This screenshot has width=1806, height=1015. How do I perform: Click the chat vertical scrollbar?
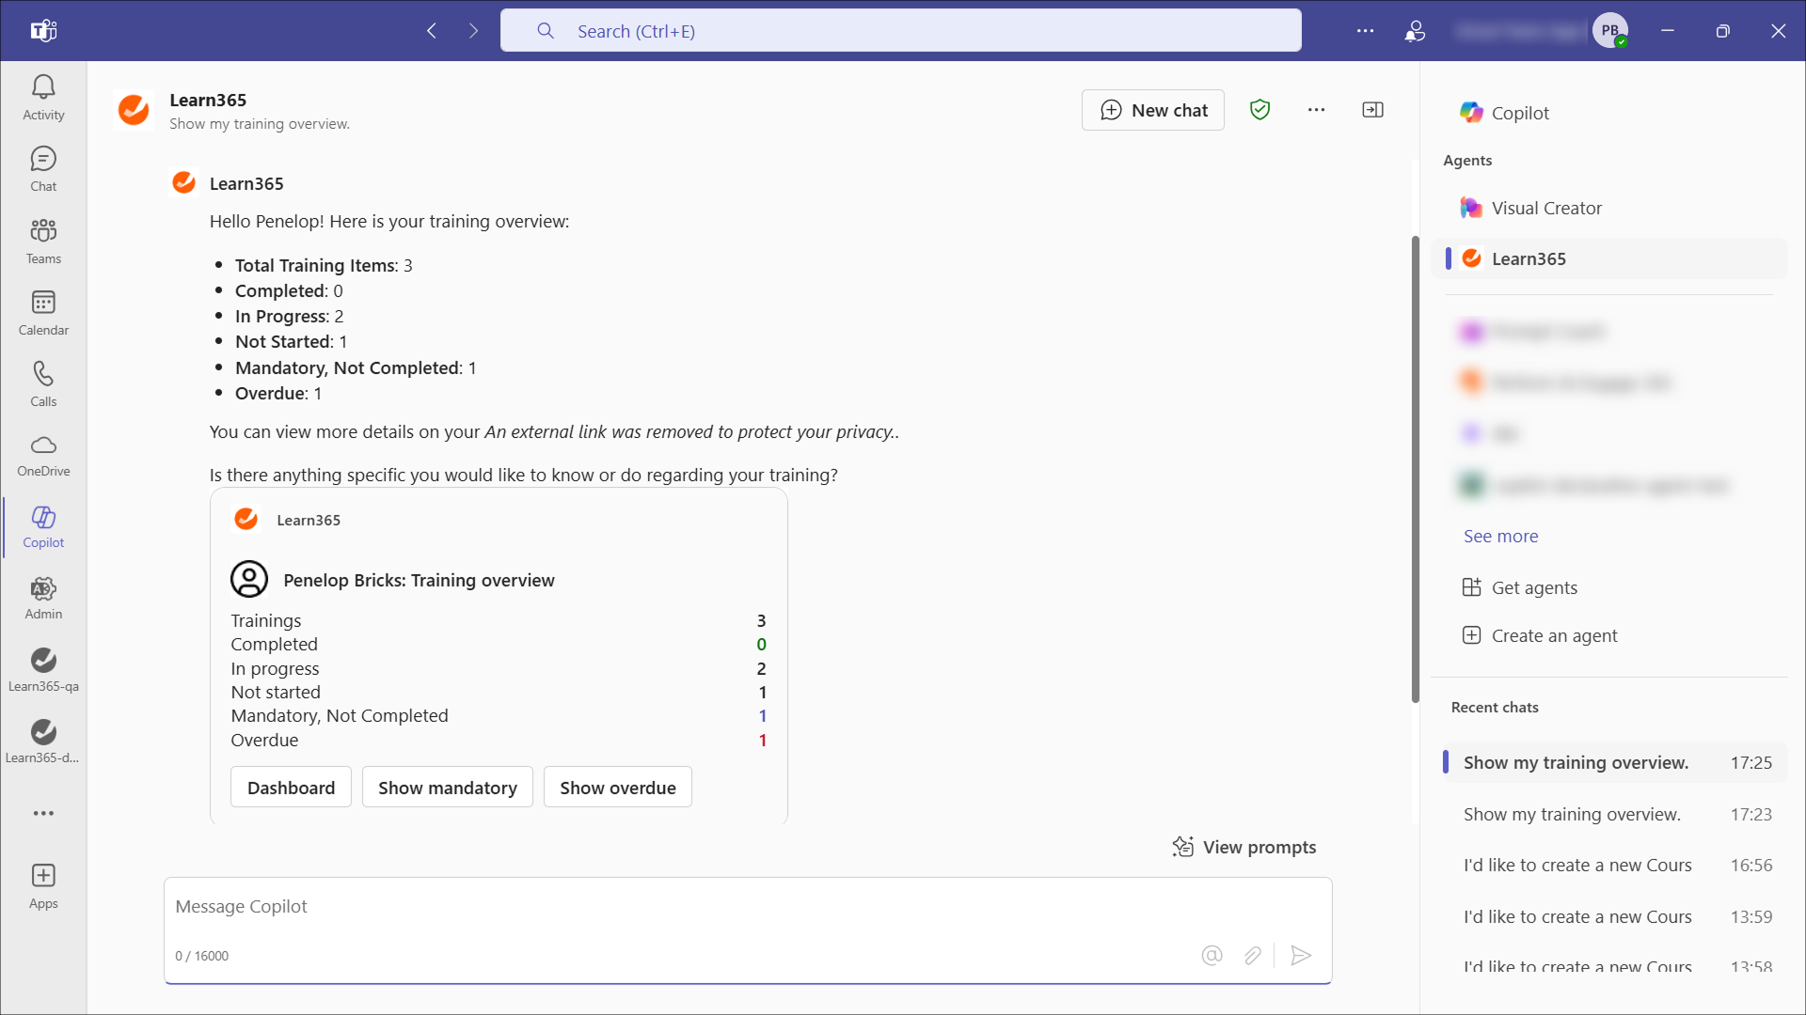(1415, 470)
